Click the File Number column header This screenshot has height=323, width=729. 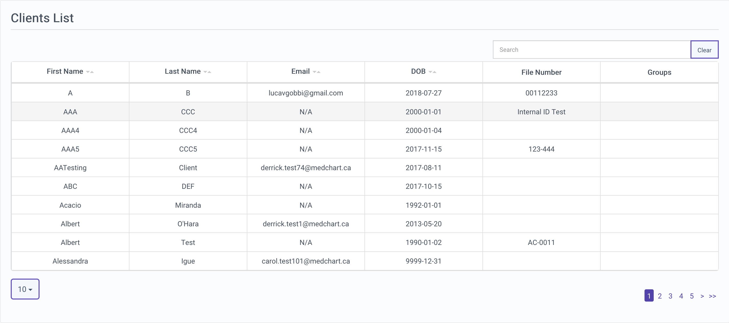pyautogui.click(x=541, y=72)
